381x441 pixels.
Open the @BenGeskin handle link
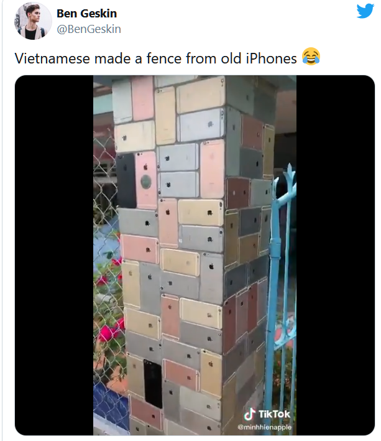(89, 29)
